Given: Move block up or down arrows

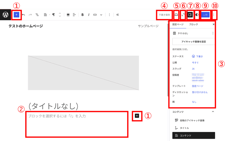Looking at the screenshot, I should [x=60, y=15].
